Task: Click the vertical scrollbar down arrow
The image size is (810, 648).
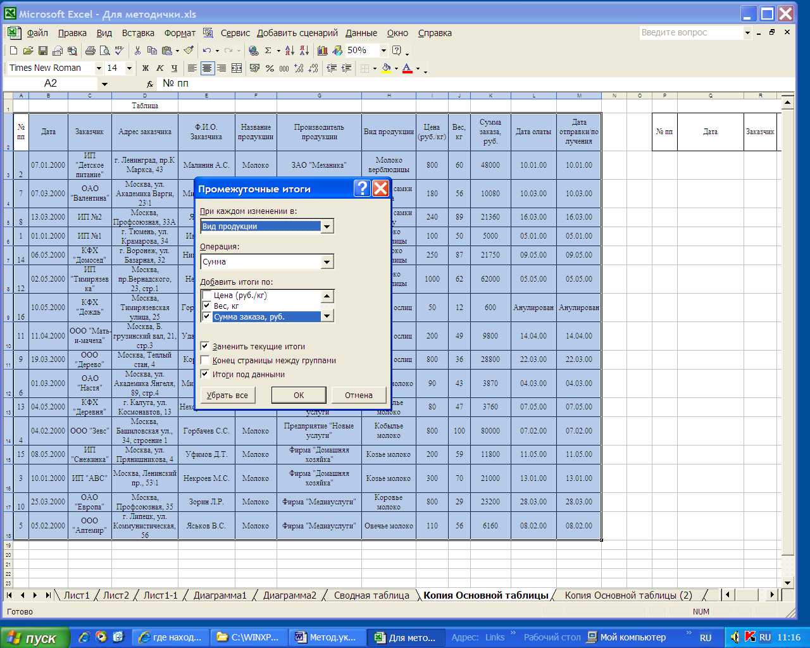Action: click(x=787, y=583)
